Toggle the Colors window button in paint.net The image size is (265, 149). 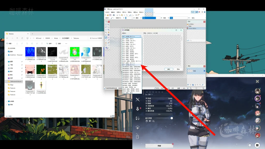(199, 12)
